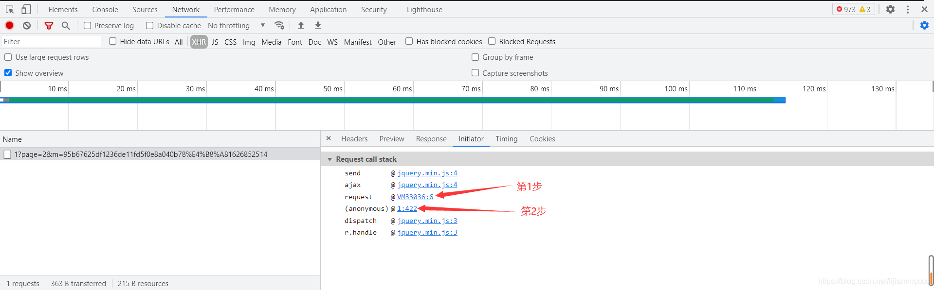The width and height of the screenshot is (934, 290).
Task: Click the Name column header
Action: [160, 139]
